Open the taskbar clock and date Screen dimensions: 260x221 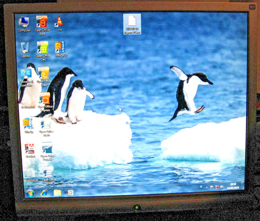coord(233,186)
